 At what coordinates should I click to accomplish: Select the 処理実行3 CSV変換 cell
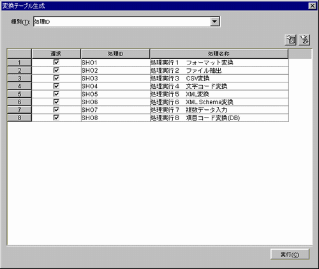tap(219, 79)
